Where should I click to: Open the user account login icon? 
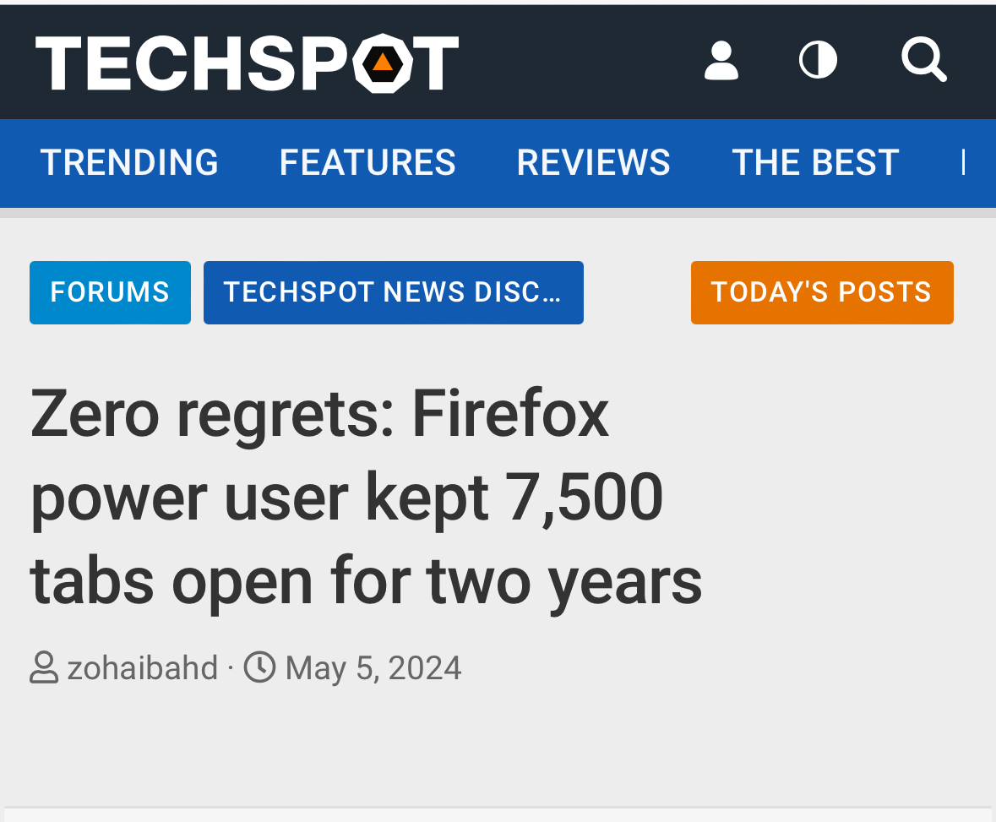(721, 62)
